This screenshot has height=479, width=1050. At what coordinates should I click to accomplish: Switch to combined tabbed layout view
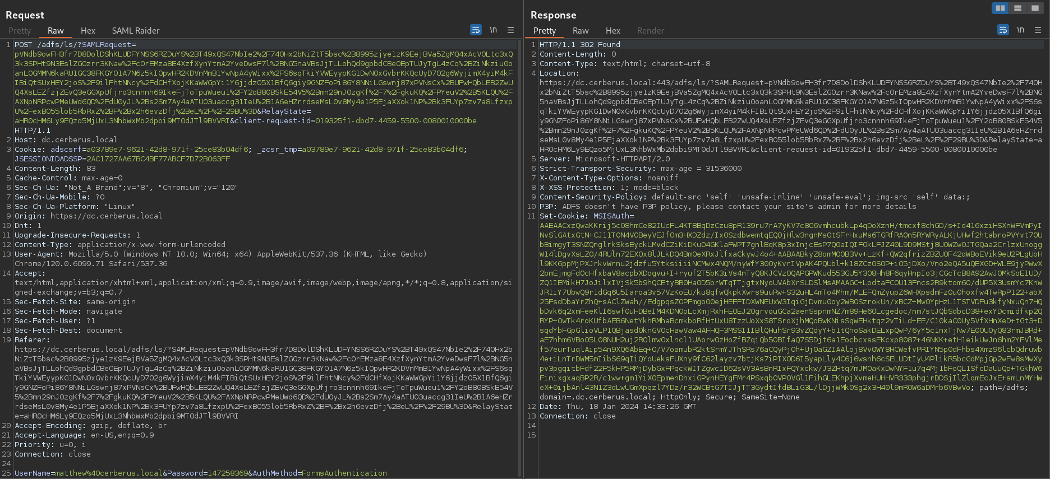click(1035, 8)
